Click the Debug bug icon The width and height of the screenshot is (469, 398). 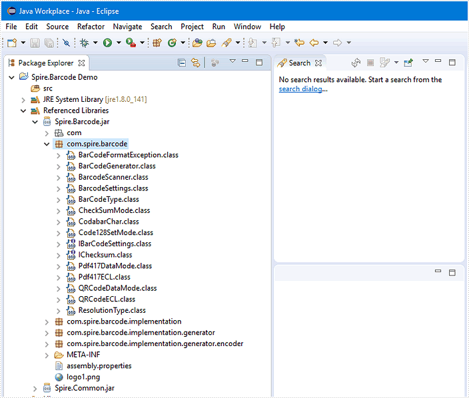(x=85, y=43)
